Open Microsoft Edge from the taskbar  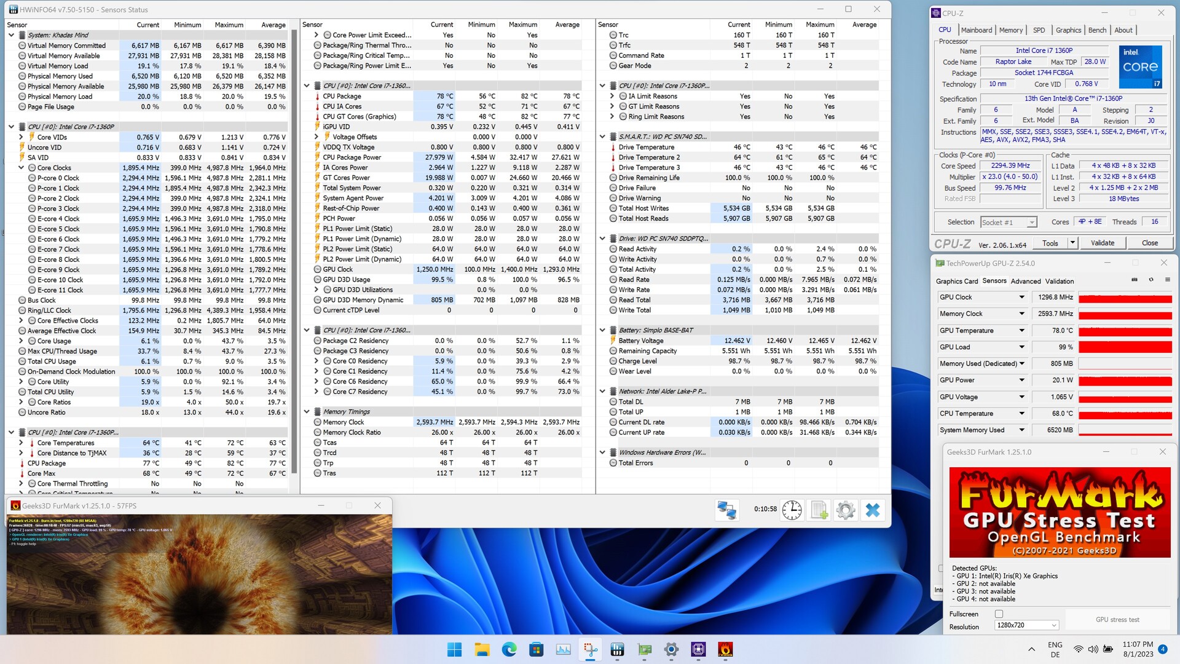point(509,649)
